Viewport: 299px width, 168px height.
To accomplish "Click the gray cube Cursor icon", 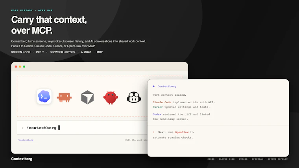I will (x=87, y=97).
